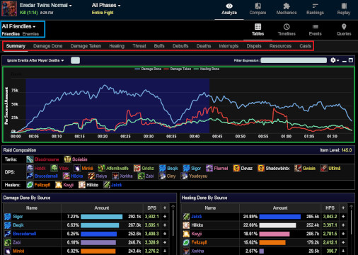
Task: Click Devaz's DPS class icon
Action: click(x=236, y=168)
